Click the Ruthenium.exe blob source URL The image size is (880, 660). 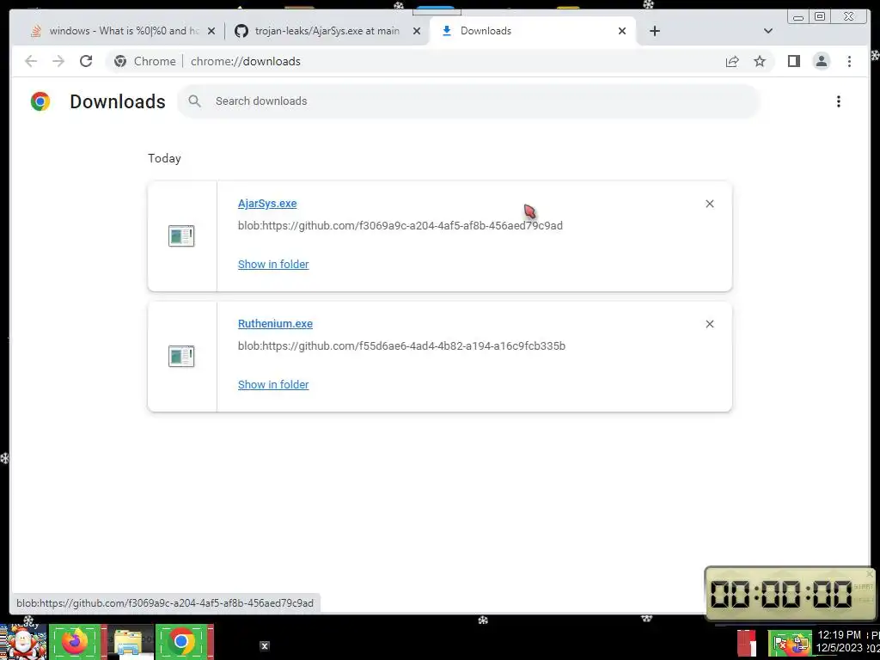point(401,345)
